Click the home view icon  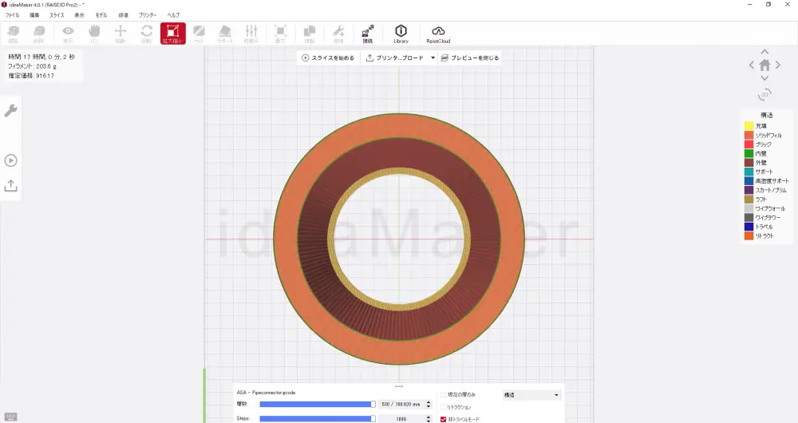pyautogui.click(x=764, y=65)
